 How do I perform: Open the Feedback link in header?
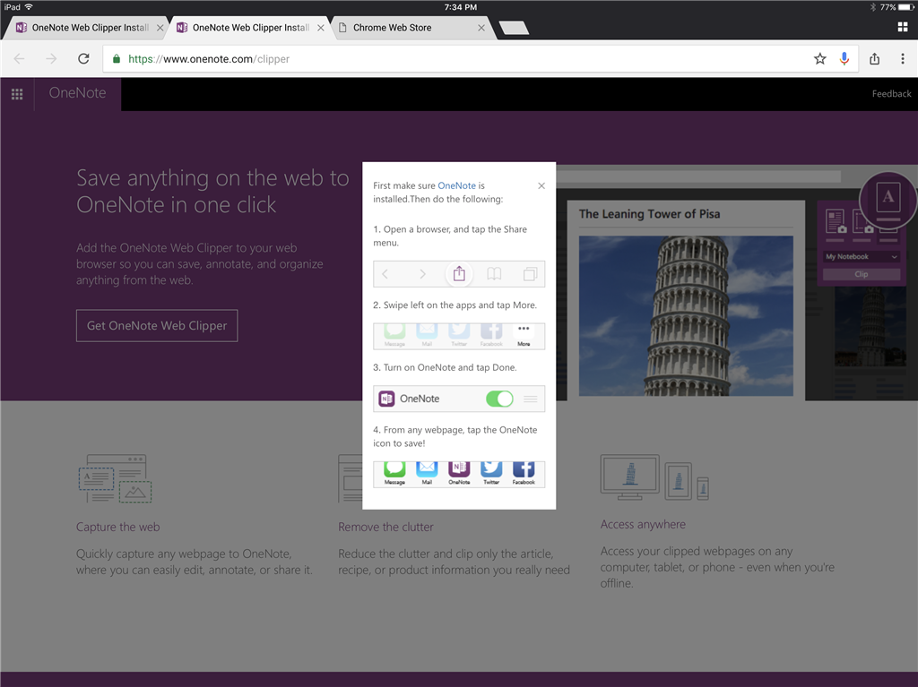[891, 94]
